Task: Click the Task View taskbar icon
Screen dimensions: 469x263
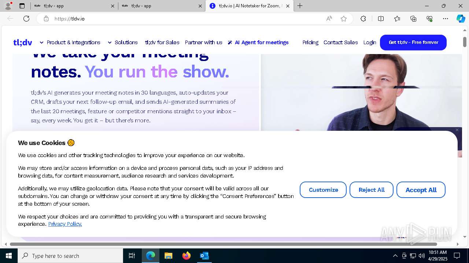Action: click(132, 256)
